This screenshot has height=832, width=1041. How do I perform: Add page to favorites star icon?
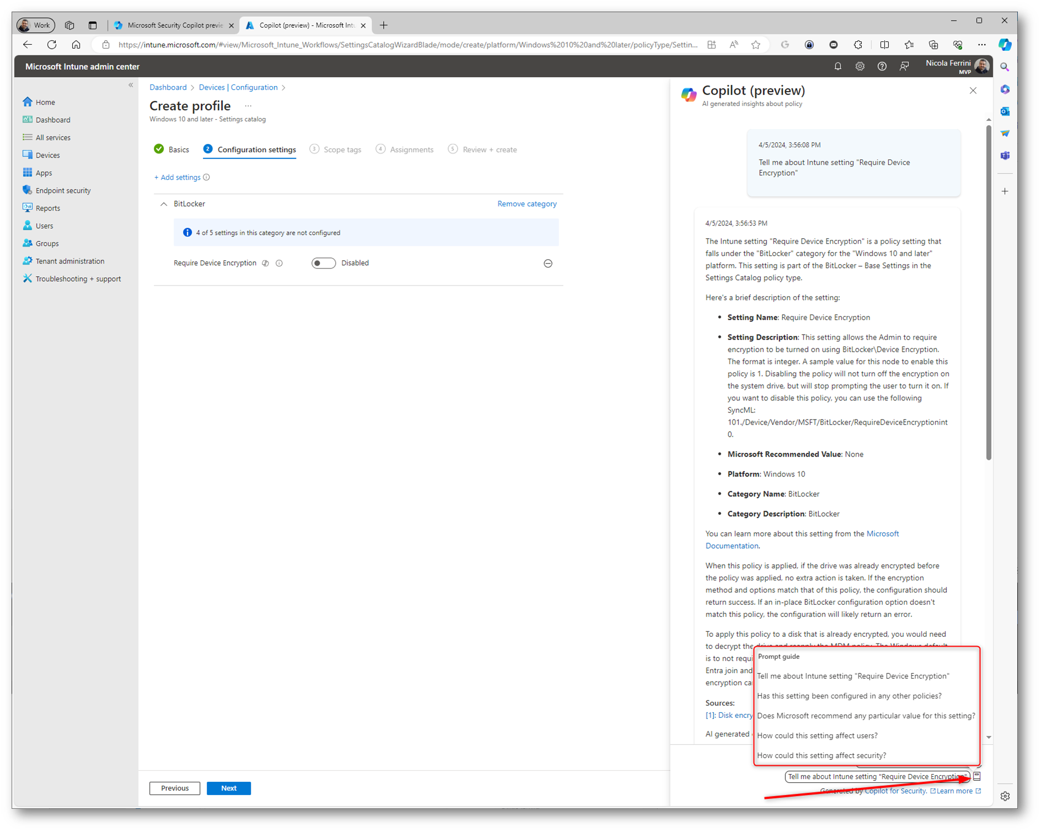tap(756, 45)
